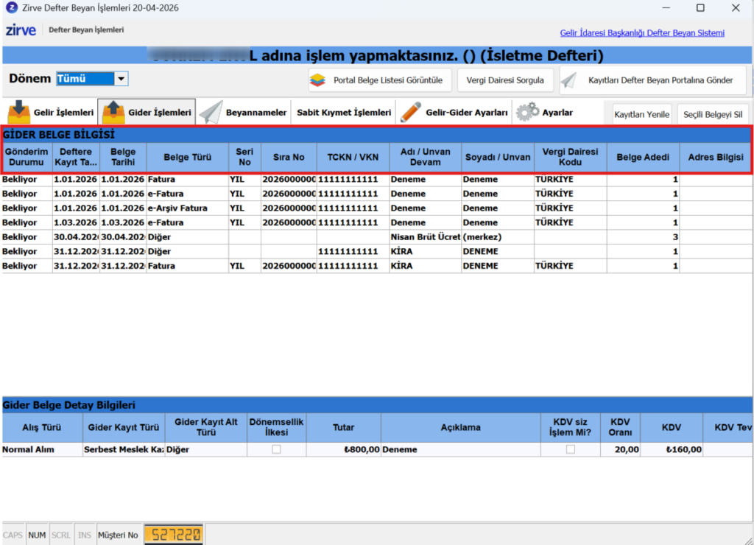The width and height of the screenshot is (754, 545).
Task: Open Sabit Kıymet İşlemleri tab
Action: [344, 113]
